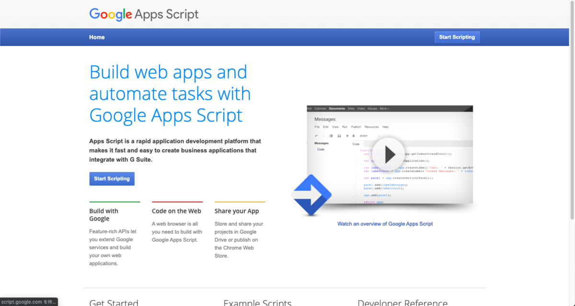Image resolution: width=575 pixels, height=306 pixels.
Task: Select the "Code on the Web" heading
Action: pos(176,211)
